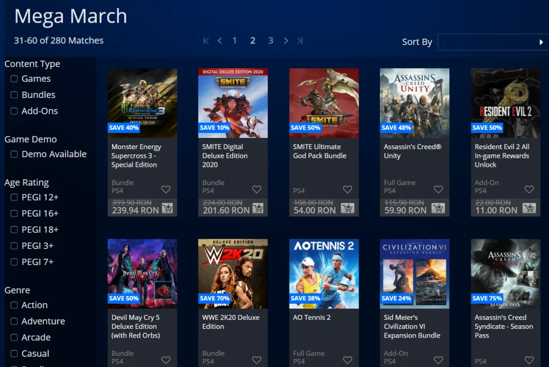Filter by Games content type

coord(14,78)
